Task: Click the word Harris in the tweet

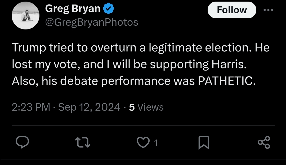Action: pos(229,64)
